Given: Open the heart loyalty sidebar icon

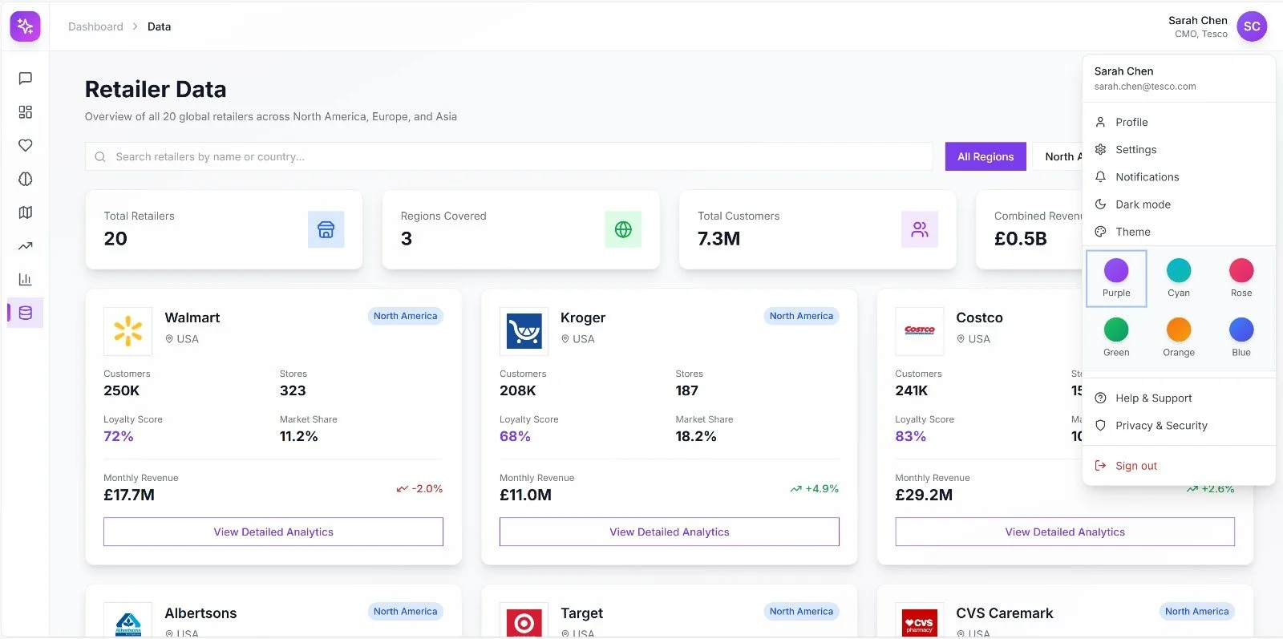Looking at the screenshot, I should (x=26, y=145).
